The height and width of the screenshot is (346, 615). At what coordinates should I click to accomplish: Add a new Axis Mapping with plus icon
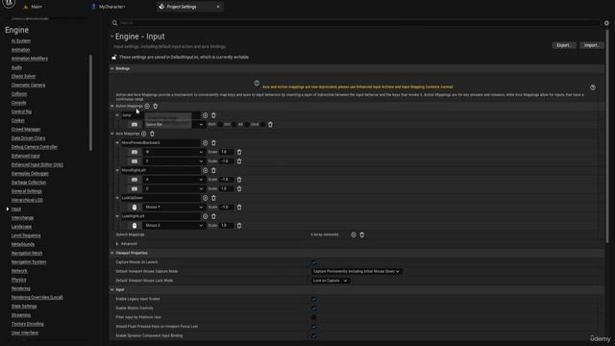[144, 134]
